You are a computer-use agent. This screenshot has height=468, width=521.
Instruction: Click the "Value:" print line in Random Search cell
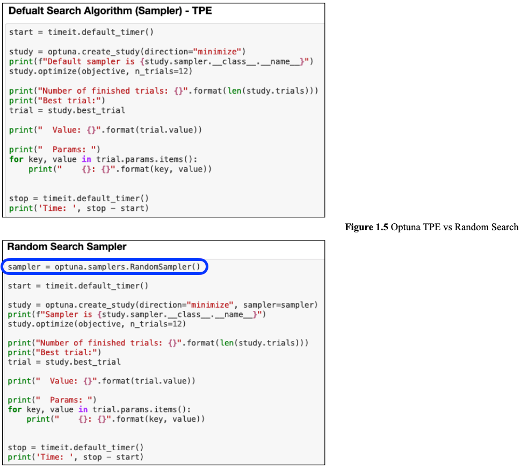(x=101, y=381)
